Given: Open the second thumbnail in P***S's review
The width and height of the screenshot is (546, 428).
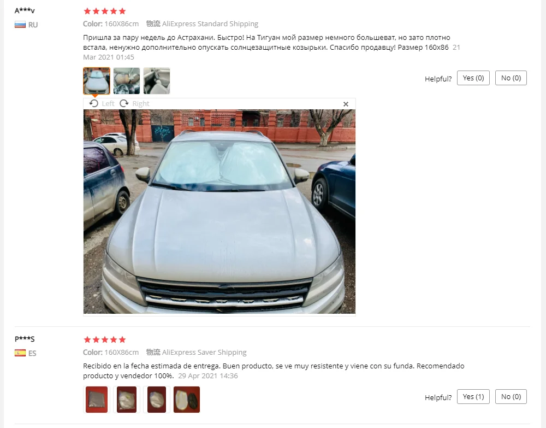Looking at the screenshot, I should point(127,400).
